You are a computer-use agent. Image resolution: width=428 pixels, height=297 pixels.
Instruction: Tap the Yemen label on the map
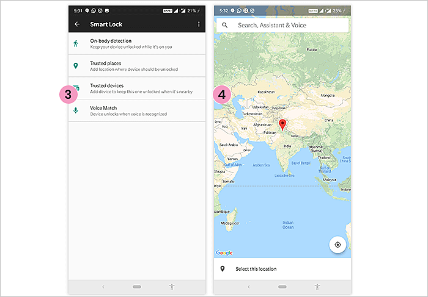(232, 159)
